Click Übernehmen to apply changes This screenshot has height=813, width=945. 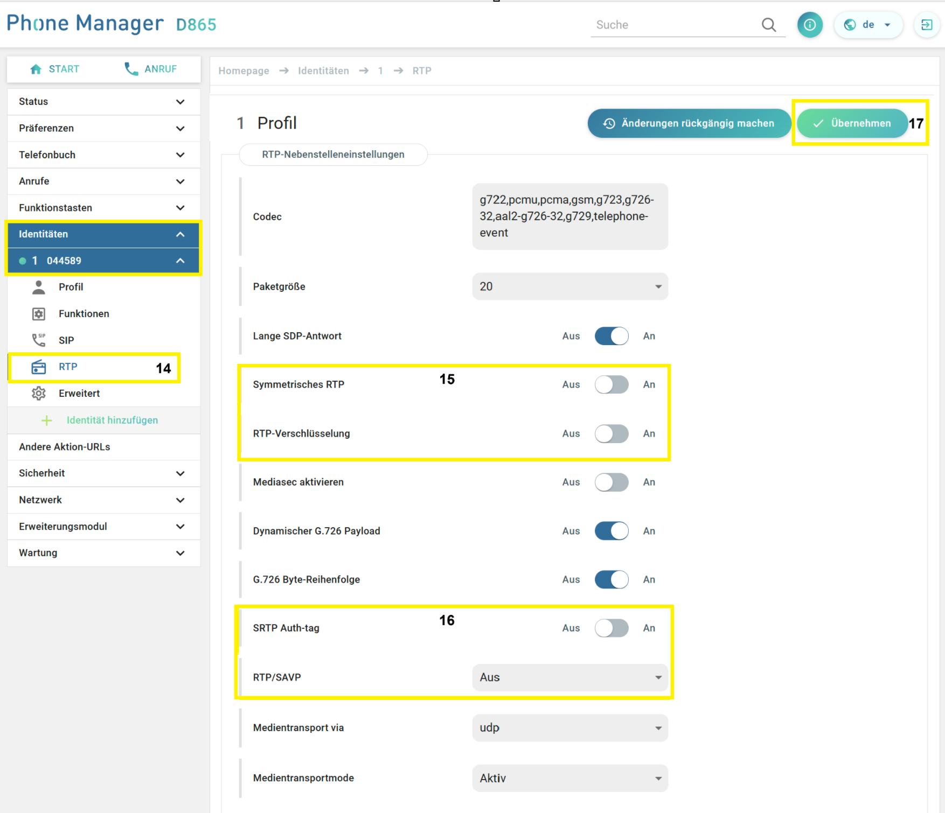pyautogui.click(x=852, y=123)
